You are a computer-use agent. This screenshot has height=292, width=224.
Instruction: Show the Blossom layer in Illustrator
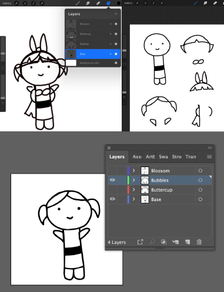[112, 171]
